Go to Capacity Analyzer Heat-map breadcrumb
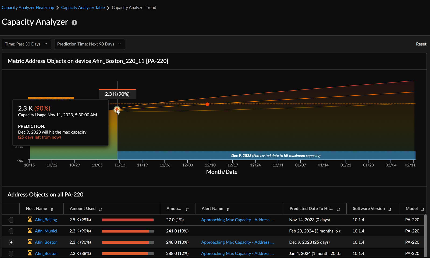Image resolution: width=430 pixels, height=258 pixels. point(28,8)
